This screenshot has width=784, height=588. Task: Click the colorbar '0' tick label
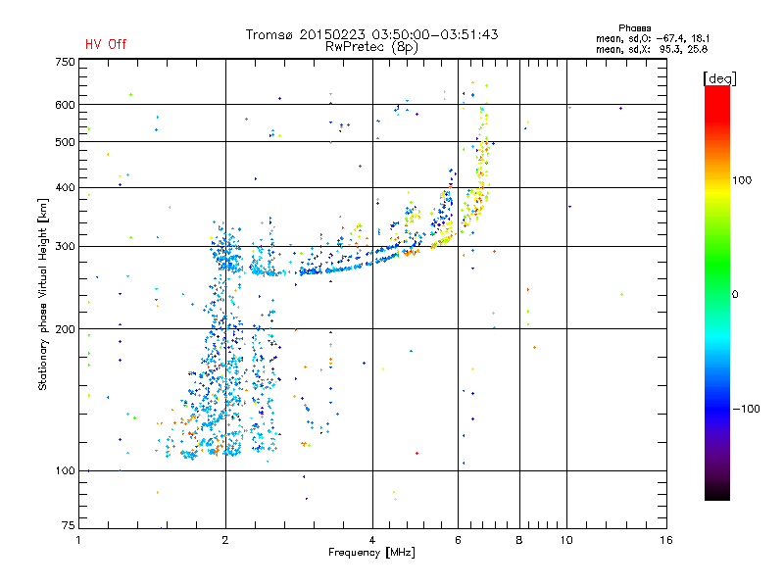pos(735,295)
